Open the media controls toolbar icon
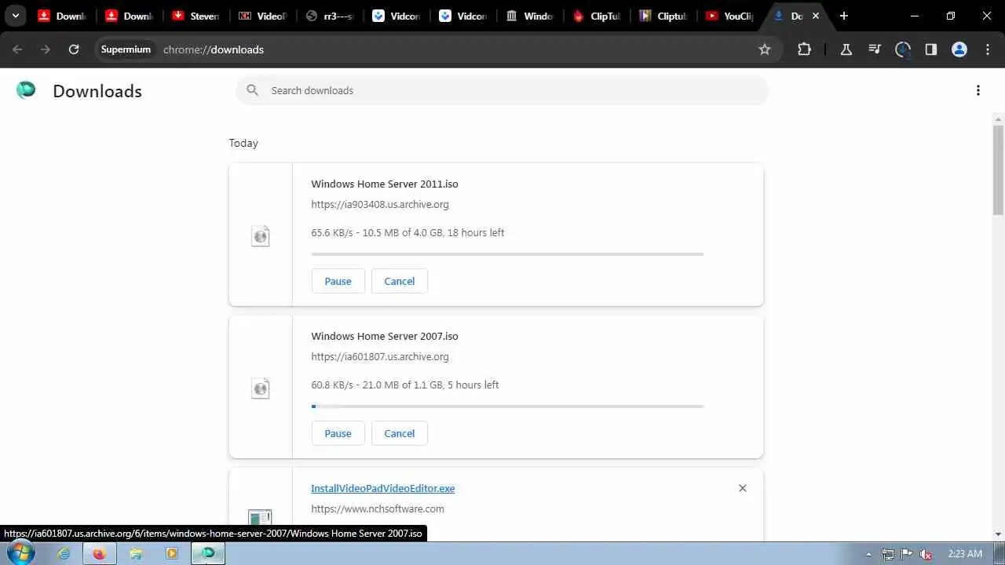The image size is (1005, 565). point(875,49)
